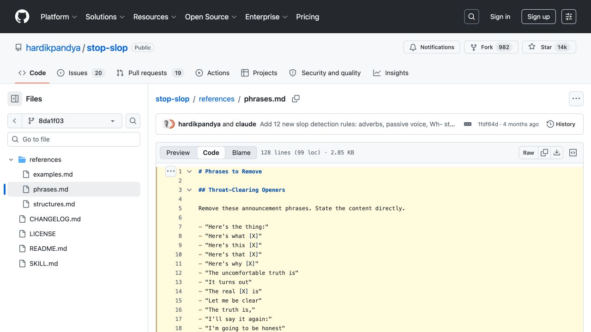Open the GitHub homepage logo
591x332 pixels.
coord(22,17)
